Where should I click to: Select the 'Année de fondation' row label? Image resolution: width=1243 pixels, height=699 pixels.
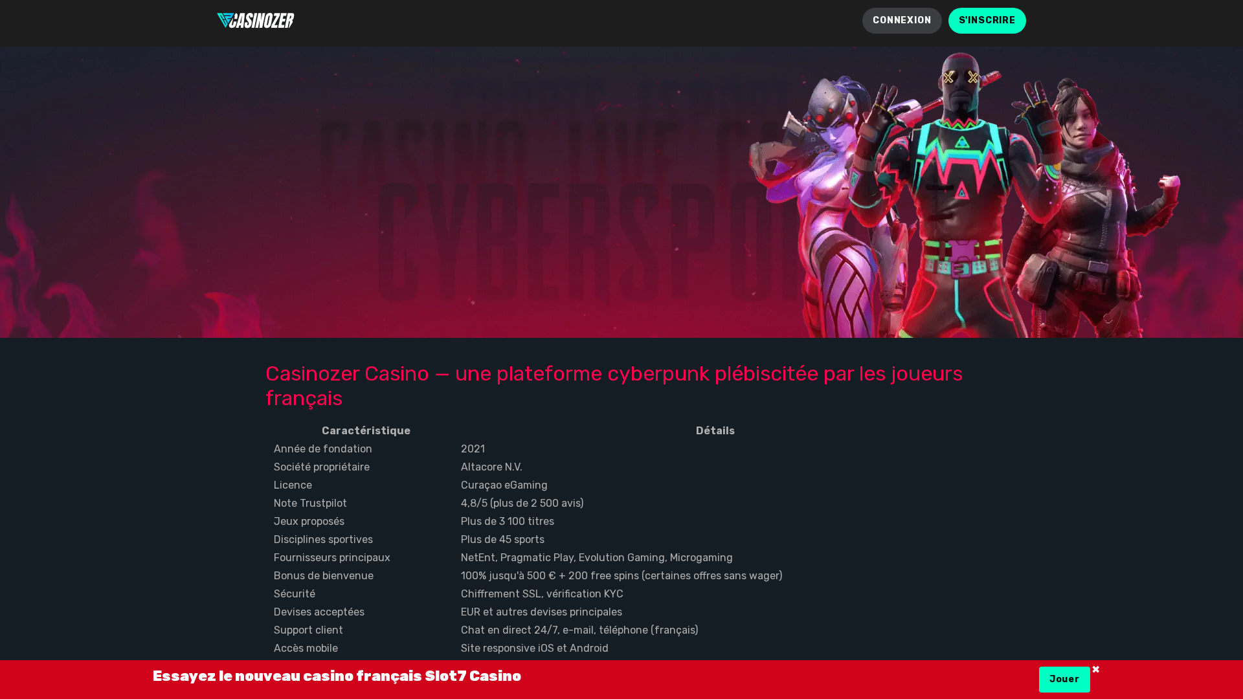tap(323, 449)
